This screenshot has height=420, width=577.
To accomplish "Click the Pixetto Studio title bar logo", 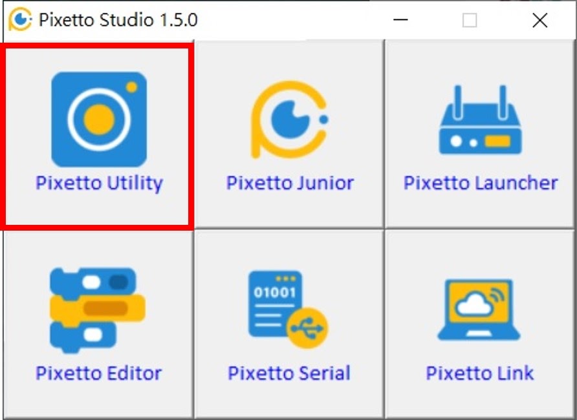I will 20,19.
